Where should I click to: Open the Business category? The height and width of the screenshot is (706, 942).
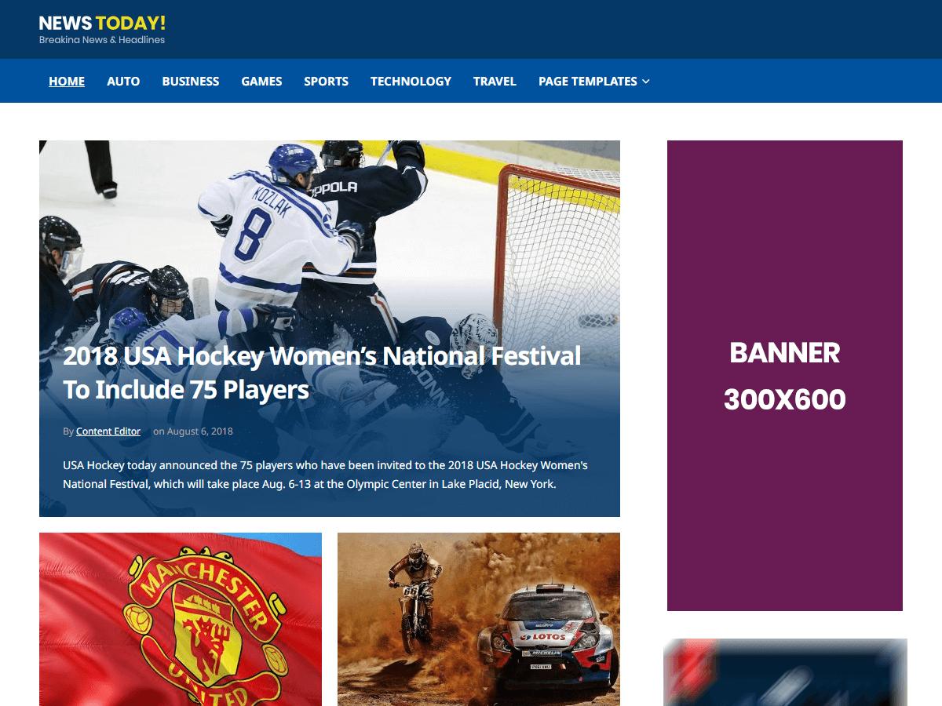191,81
